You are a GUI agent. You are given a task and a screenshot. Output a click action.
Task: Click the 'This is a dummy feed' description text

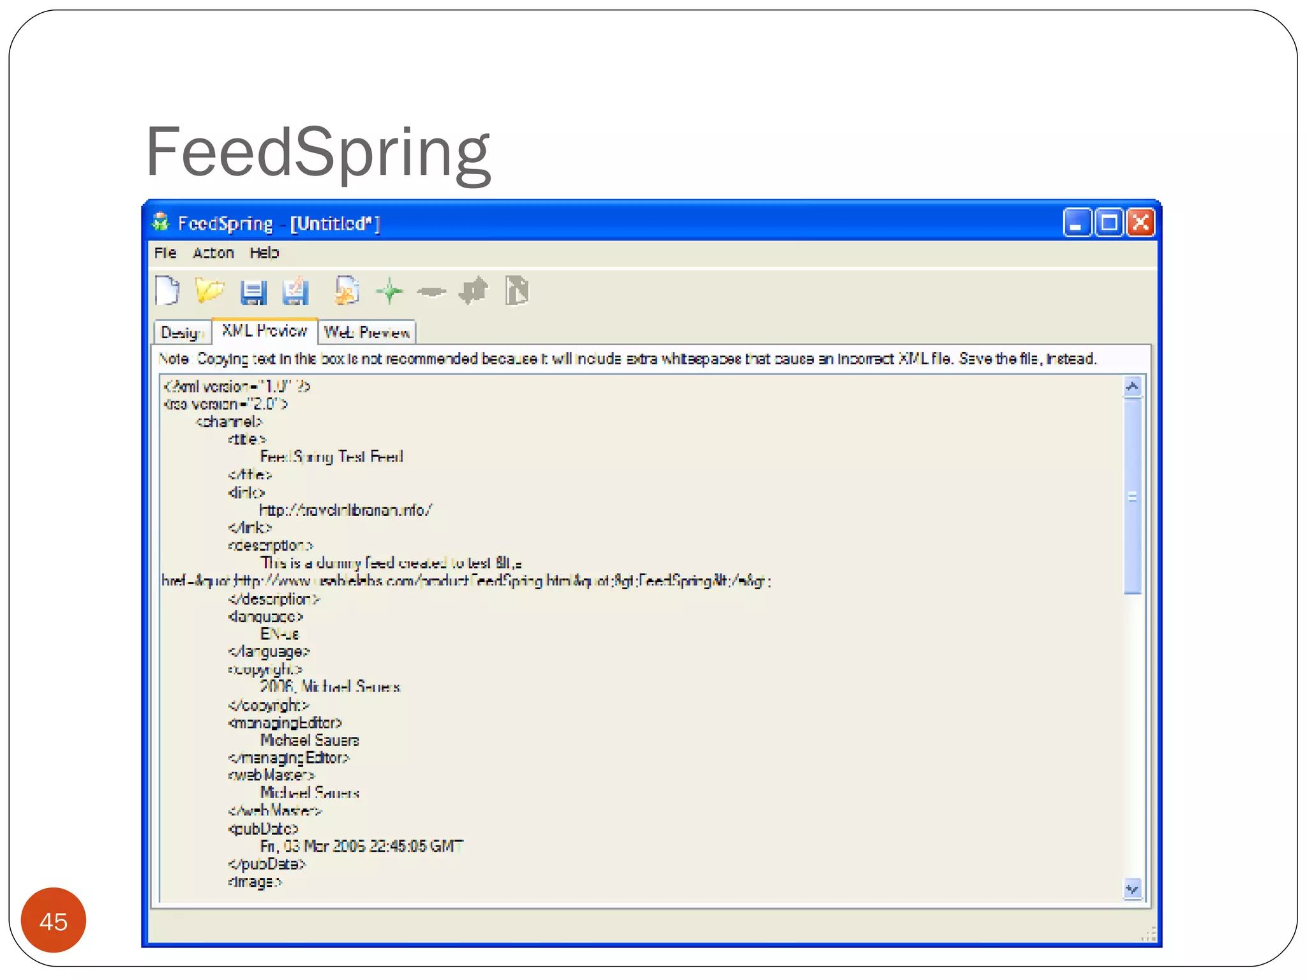click(x=391, y=563)
